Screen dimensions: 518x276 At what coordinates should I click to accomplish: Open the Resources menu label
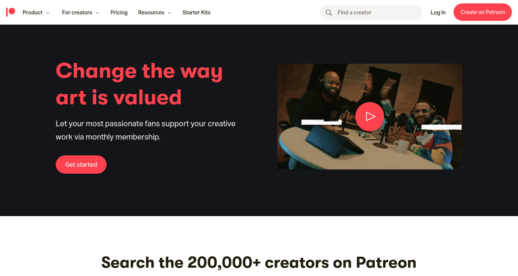151,13
